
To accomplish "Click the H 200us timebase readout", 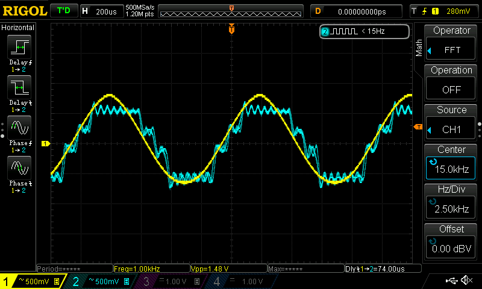I will [x=102, y=11].
